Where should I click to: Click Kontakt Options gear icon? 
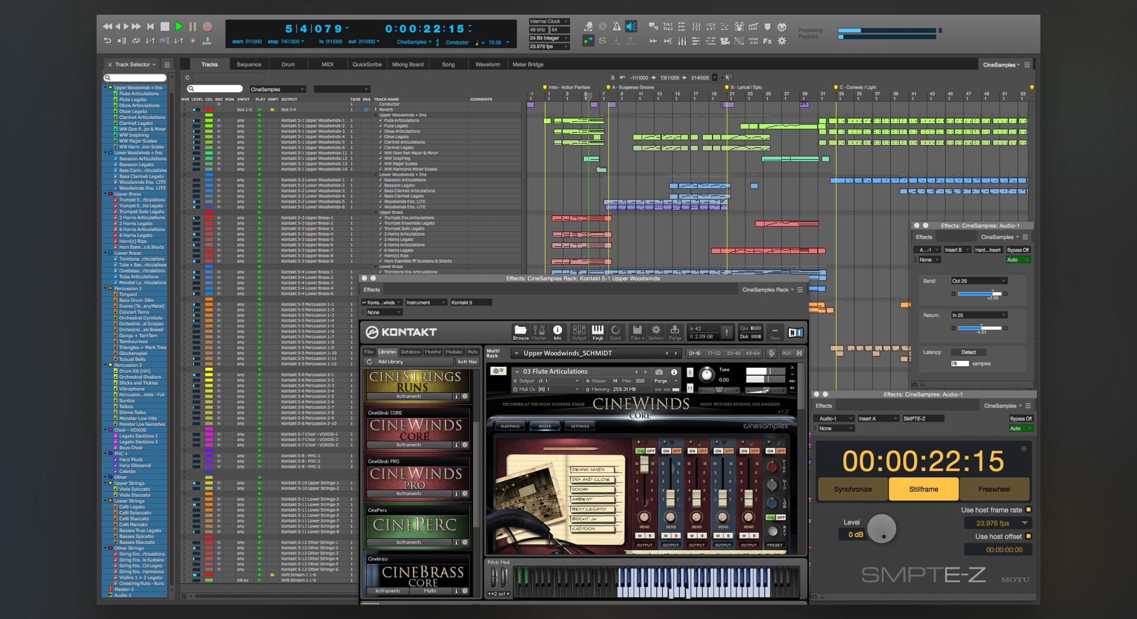[x=655, y=331]
